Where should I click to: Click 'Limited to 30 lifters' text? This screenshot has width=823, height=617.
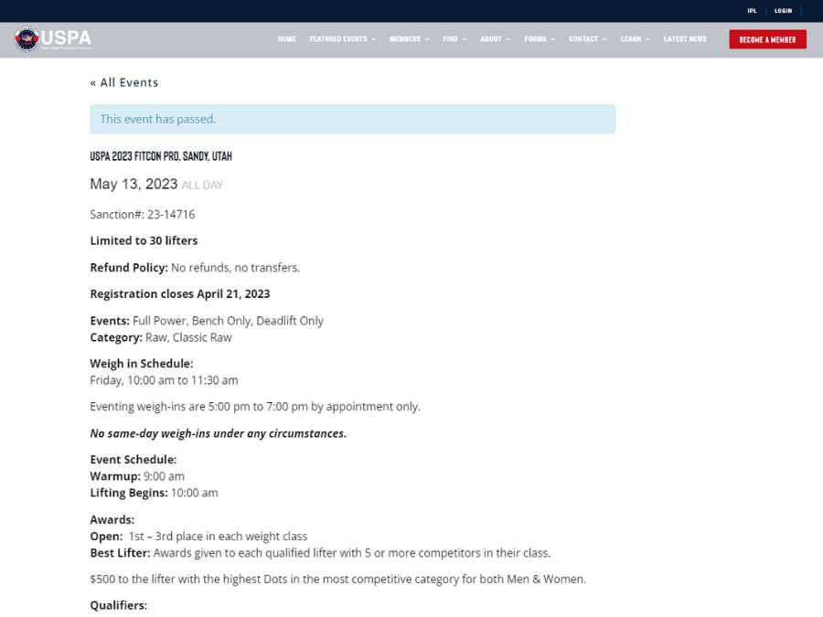pyautogui.click(x=144, y=240)
